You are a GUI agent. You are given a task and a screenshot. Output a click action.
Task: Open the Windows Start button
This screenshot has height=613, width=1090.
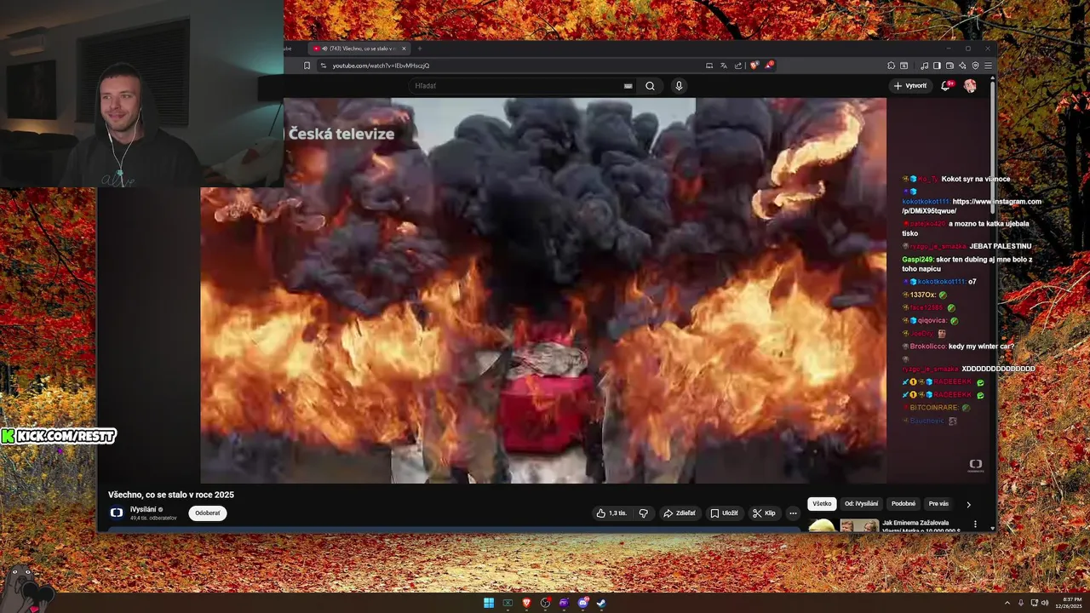coord(489,603)
